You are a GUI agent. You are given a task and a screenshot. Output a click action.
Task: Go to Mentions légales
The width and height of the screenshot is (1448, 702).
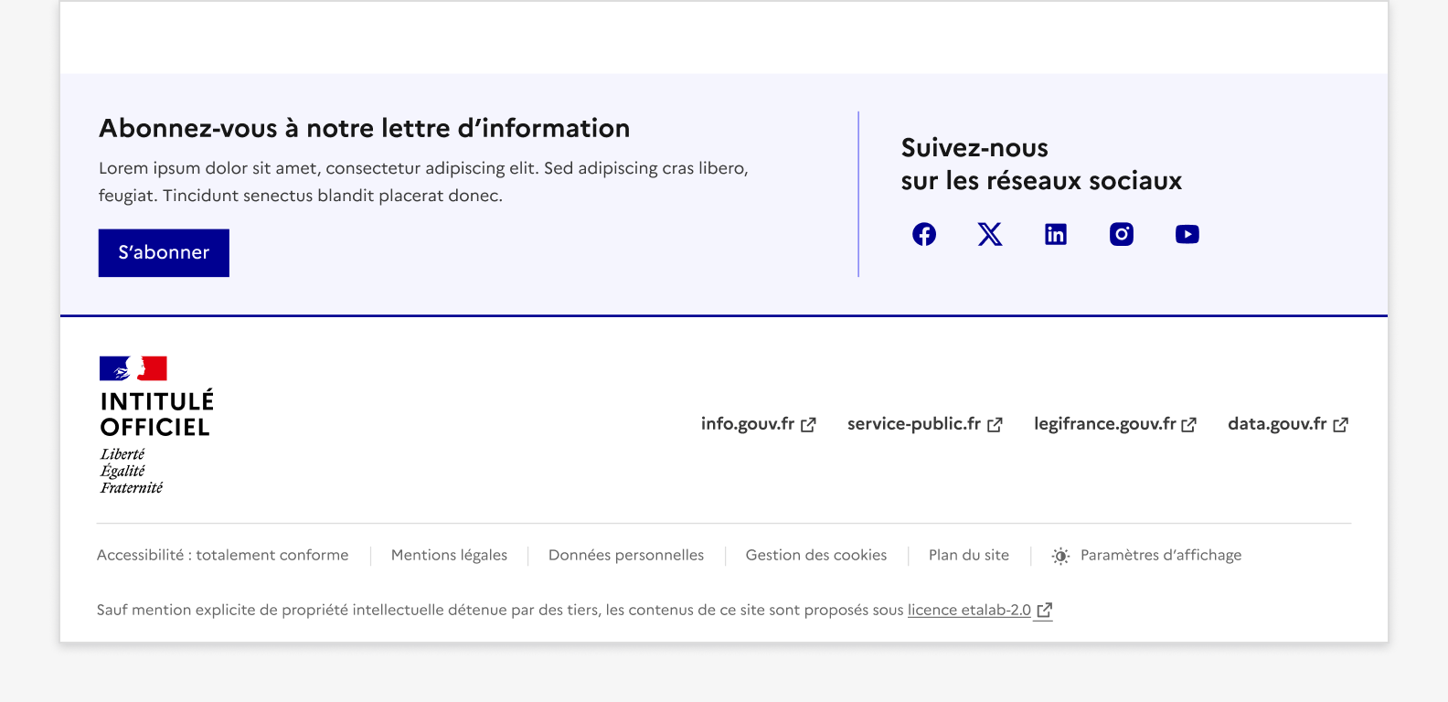point(449,555)
